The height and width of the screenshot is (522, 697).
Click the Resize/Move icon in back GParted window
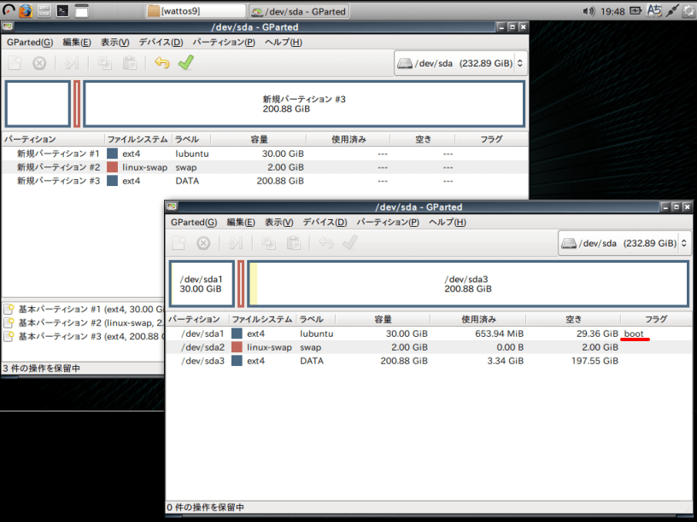[72, 63]
